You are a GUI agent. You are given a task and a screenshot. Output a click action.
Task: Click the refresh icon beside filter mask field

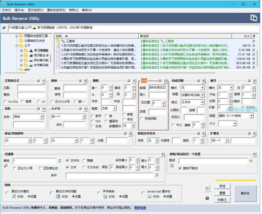59,160
